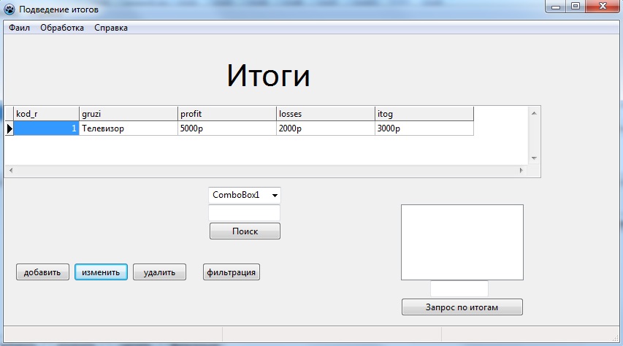Screen dimensions: 623x346
Task: Open the Справка menu
Action: pyautogui.click(x=111, y=28)
